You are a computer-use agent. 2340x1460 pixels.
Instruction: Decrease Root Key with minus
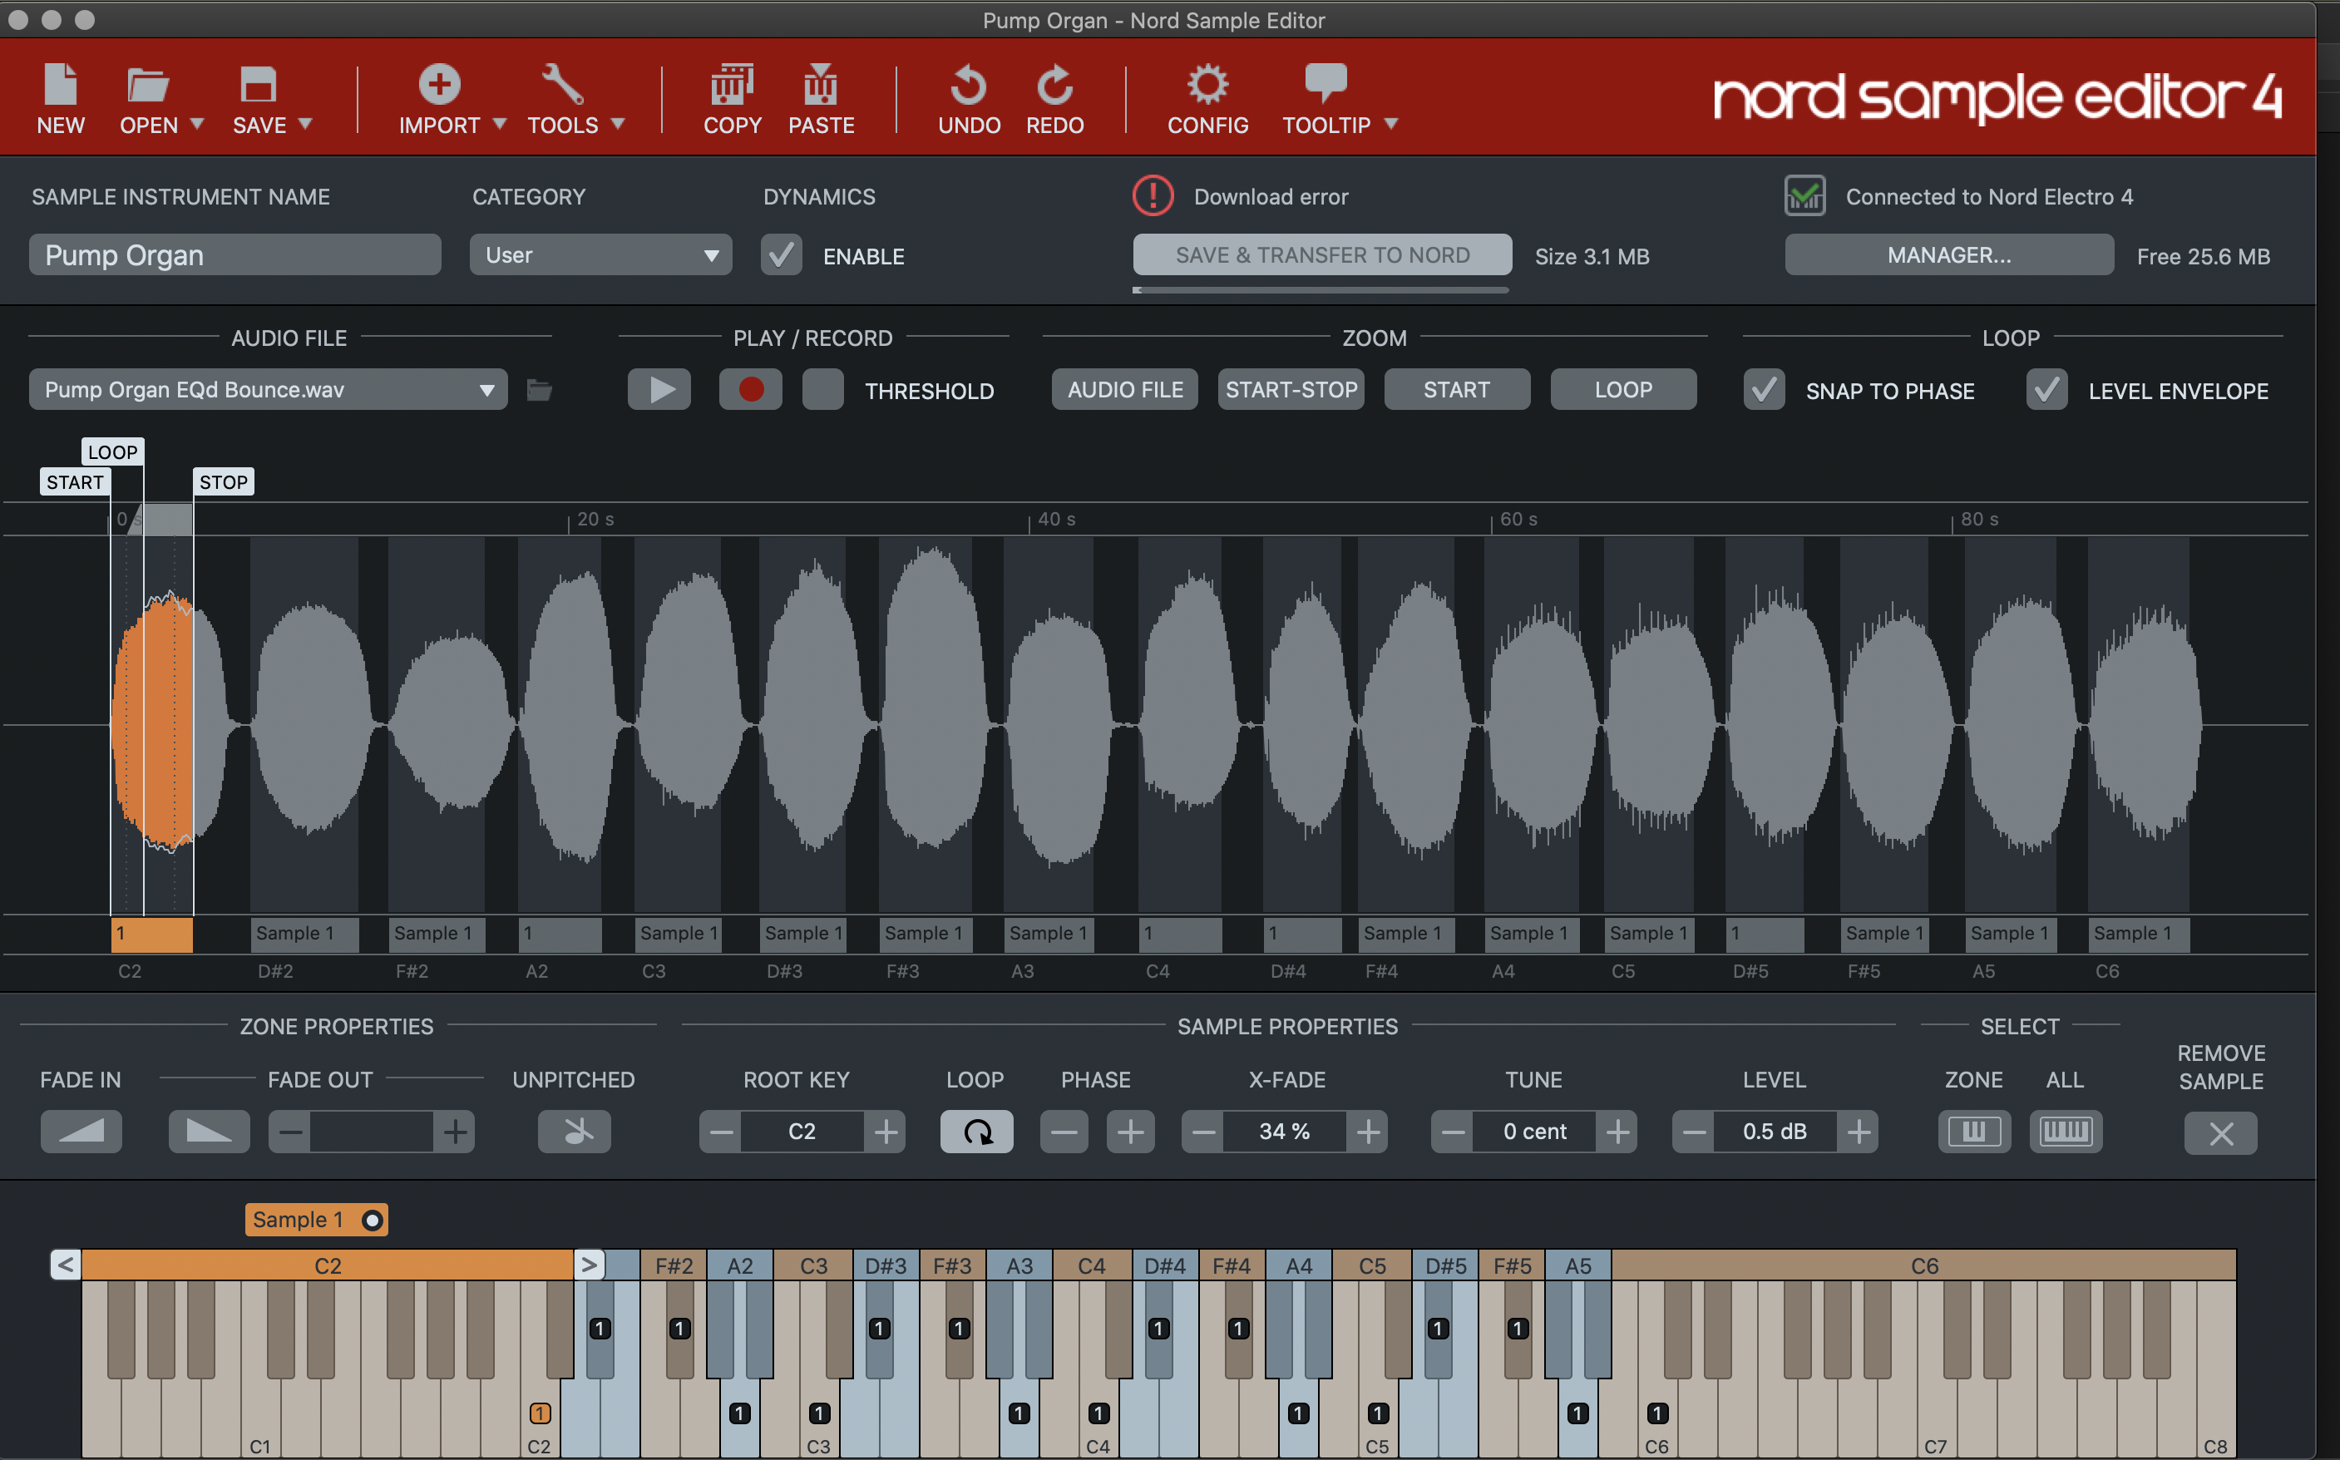tap(720, 1132)
